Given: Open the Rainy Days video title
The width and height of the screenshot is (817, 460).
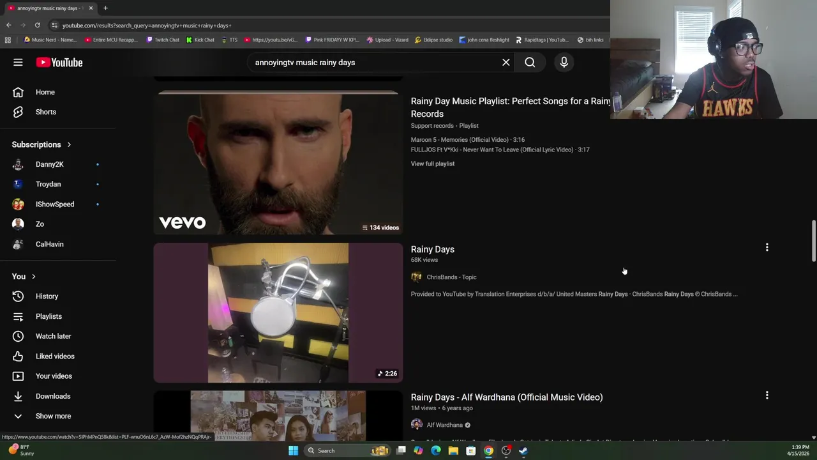Looking at the screenshot, I should click(433, 249).
